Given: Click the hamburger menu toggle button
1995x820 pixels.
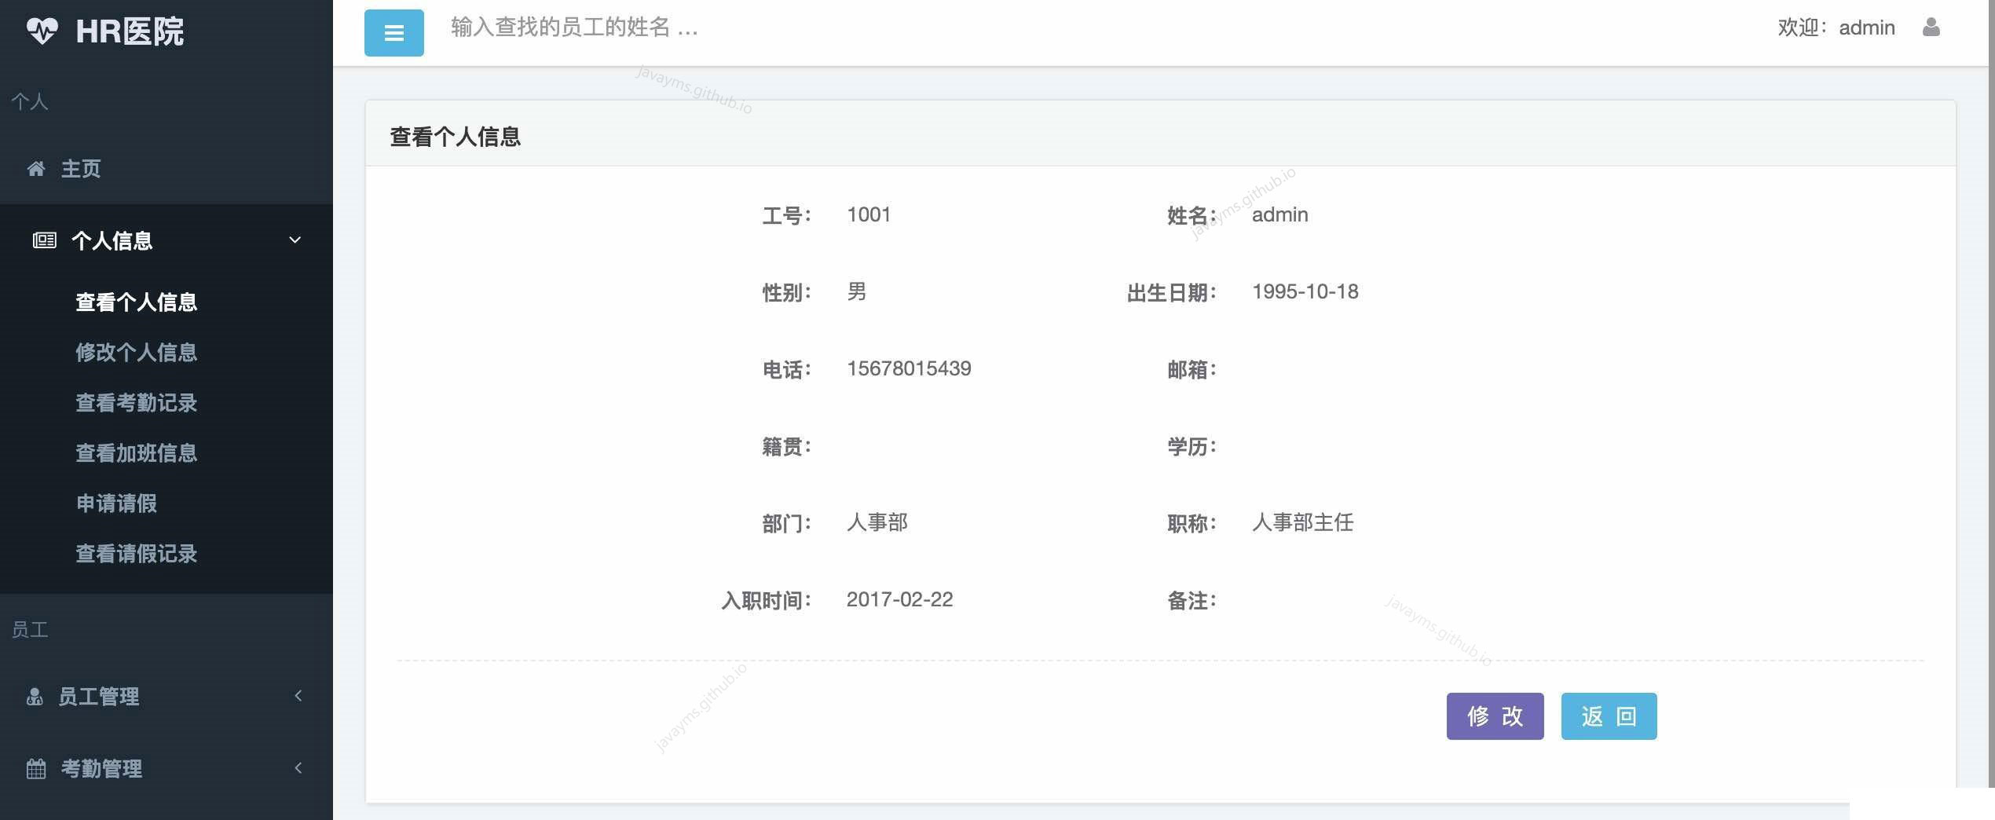Looking at the screenshot, I should [x=394, y=32].
